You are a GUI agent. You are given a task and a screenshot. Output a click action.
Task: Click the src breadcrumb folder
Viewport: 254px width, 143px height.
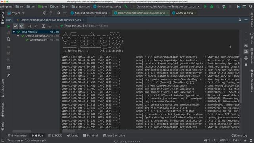pyautogui.click(x=19, y=6)
